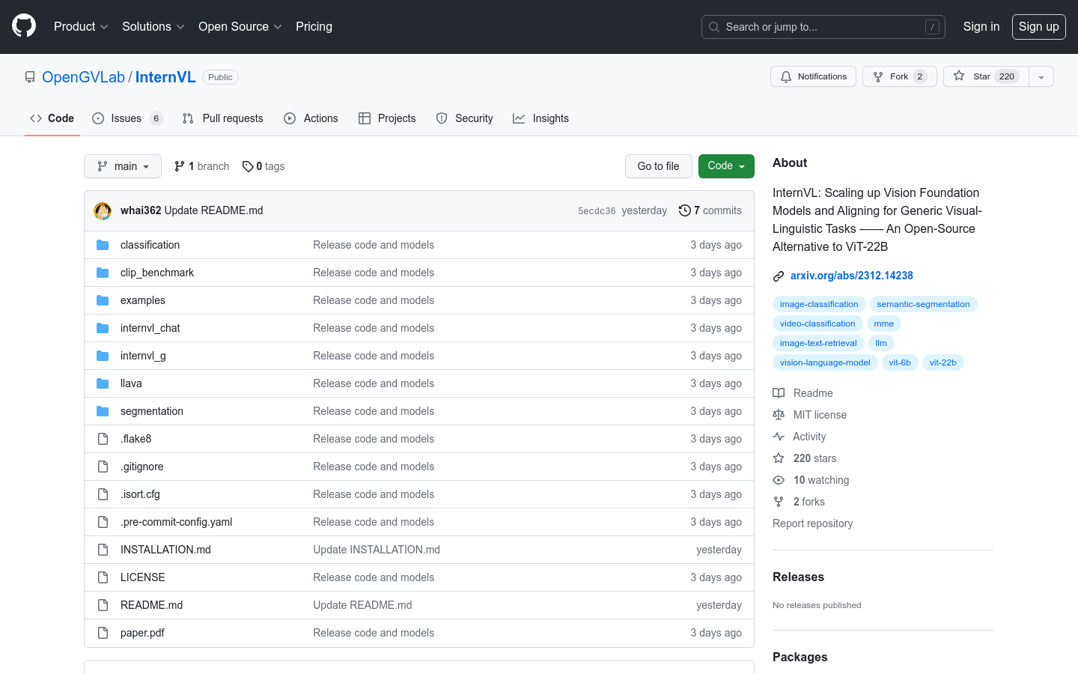Fork the repository via Fork button
The height and width of the screenshot is (674, 1078).
coord(900,76)
